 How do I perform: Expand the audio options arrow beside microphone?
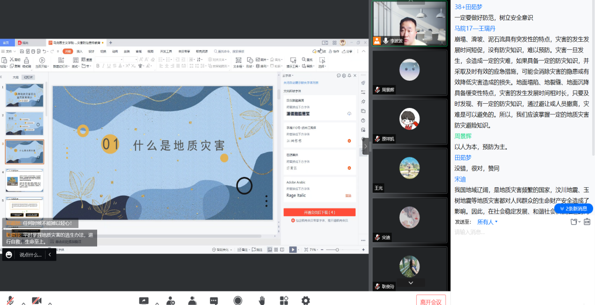point(23,303)
